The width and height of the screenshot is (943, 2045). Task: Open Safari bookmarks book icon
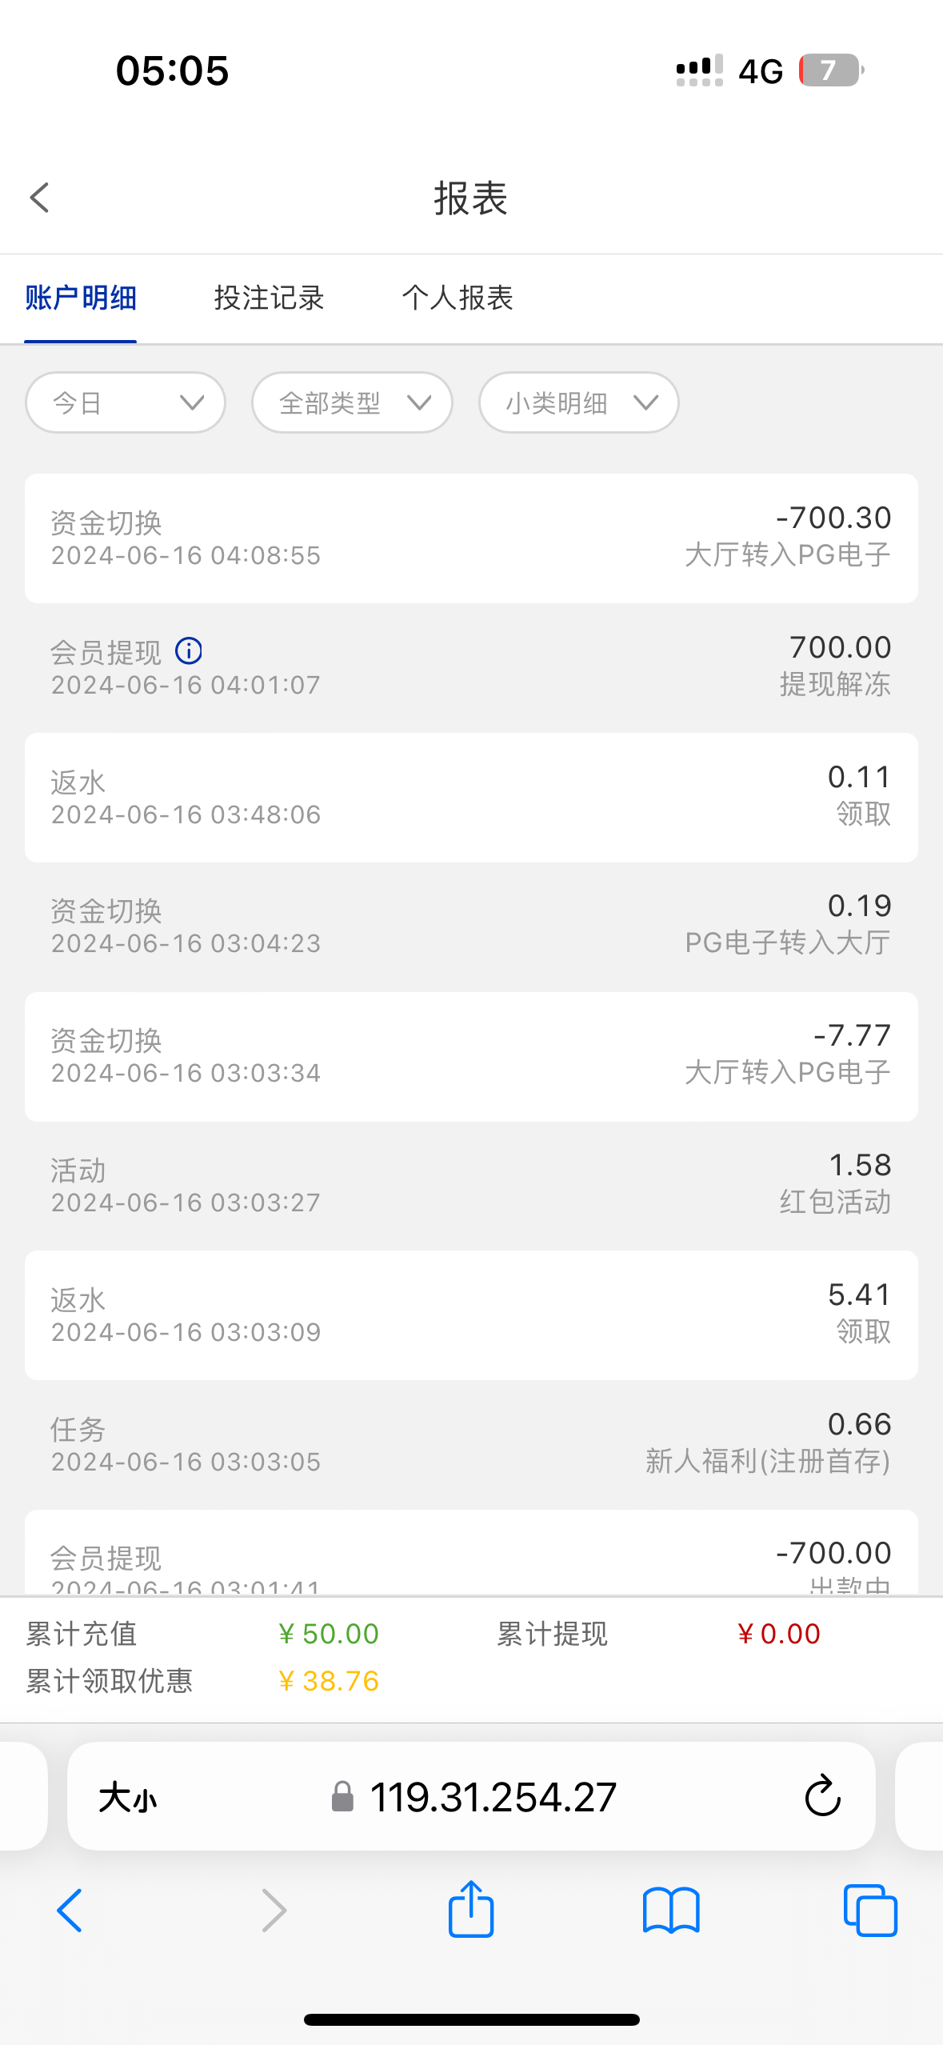[670, 1910]
